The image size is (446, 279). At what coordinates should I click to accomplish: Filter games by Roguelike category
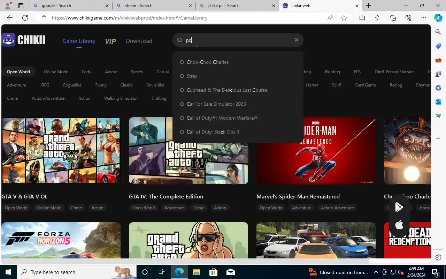tap(72, 85)
